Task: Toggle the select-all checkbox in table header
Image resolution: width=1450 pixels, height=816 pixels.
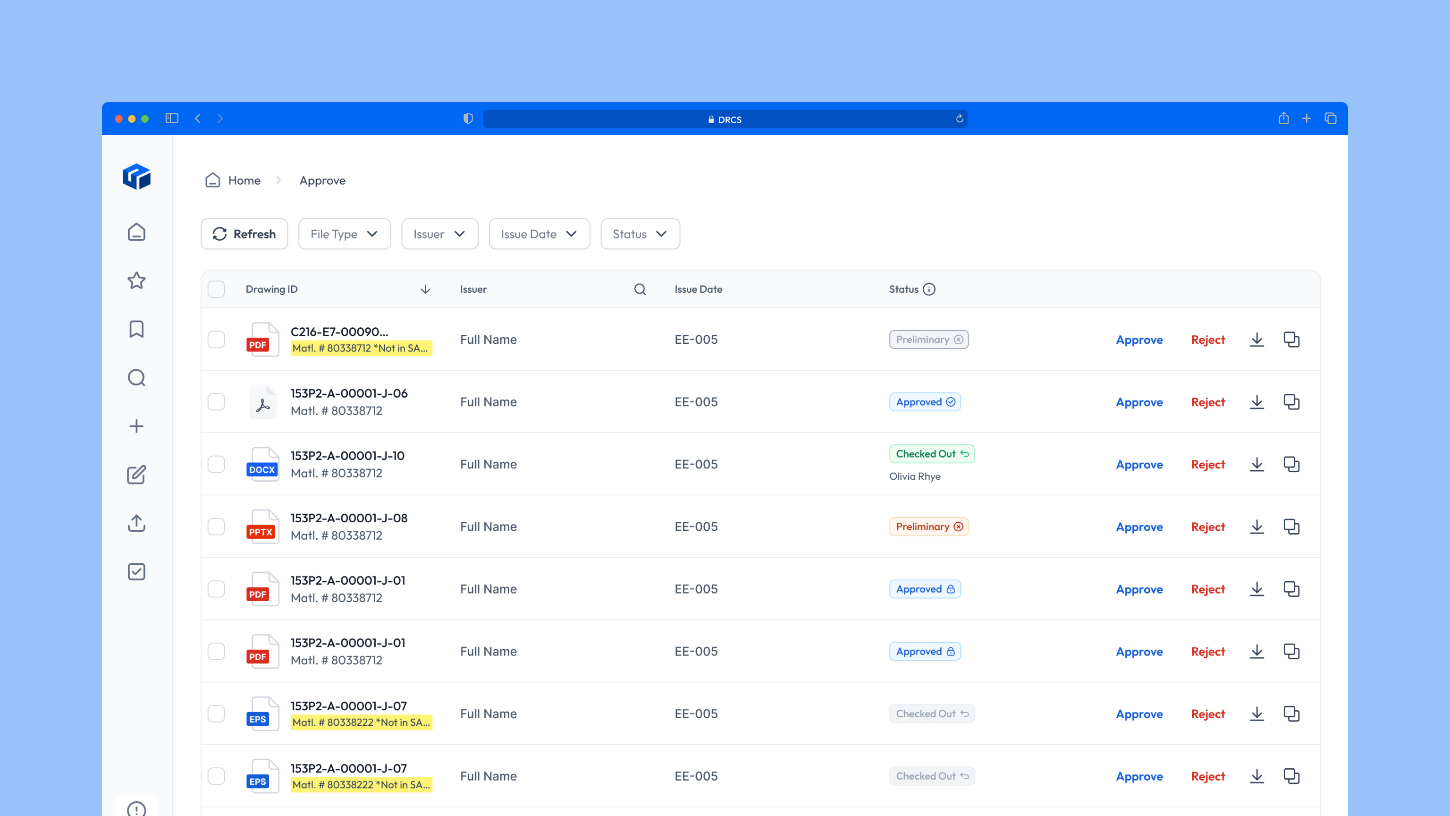Action: [216, 289]
